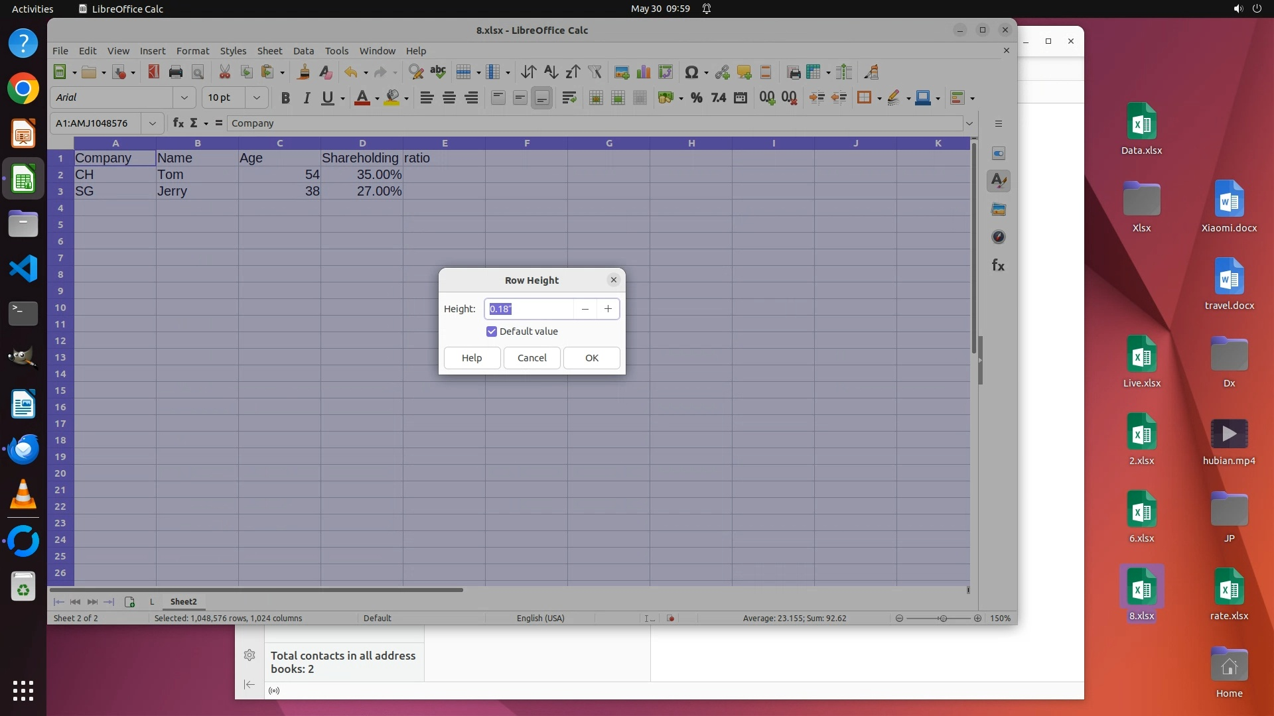
Task: Open the Insert Special Character icon
Action: coord(691,72)
